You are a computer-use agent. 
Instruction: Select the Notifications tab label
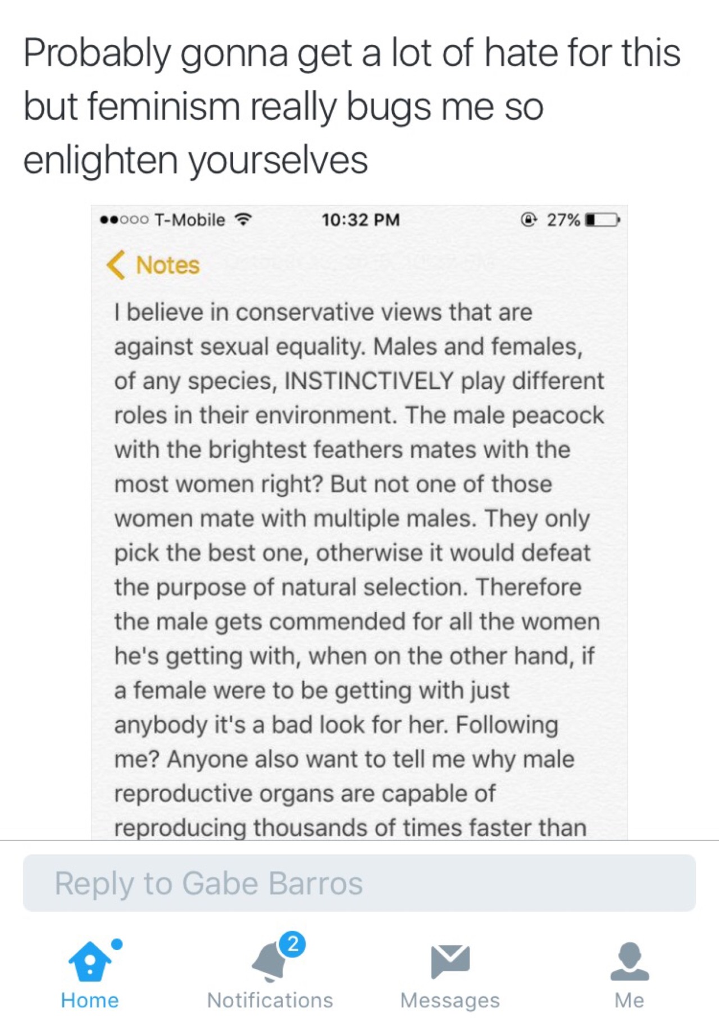pyautogui.click(x=270, y=1000)
